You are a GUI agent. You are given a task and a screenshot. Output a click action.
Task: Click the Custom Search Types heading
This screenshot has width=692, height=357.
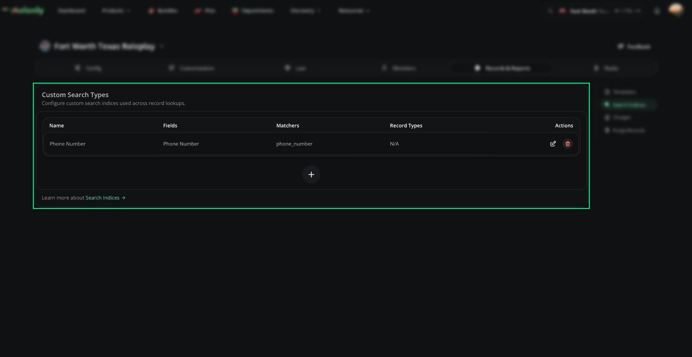(75, 95)
